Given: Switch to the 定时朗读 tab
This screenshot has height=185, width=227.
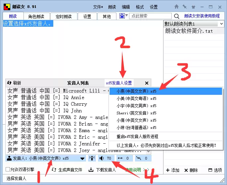Looking at the screenshot, I should pyautogui.click(x=64, y=16).
